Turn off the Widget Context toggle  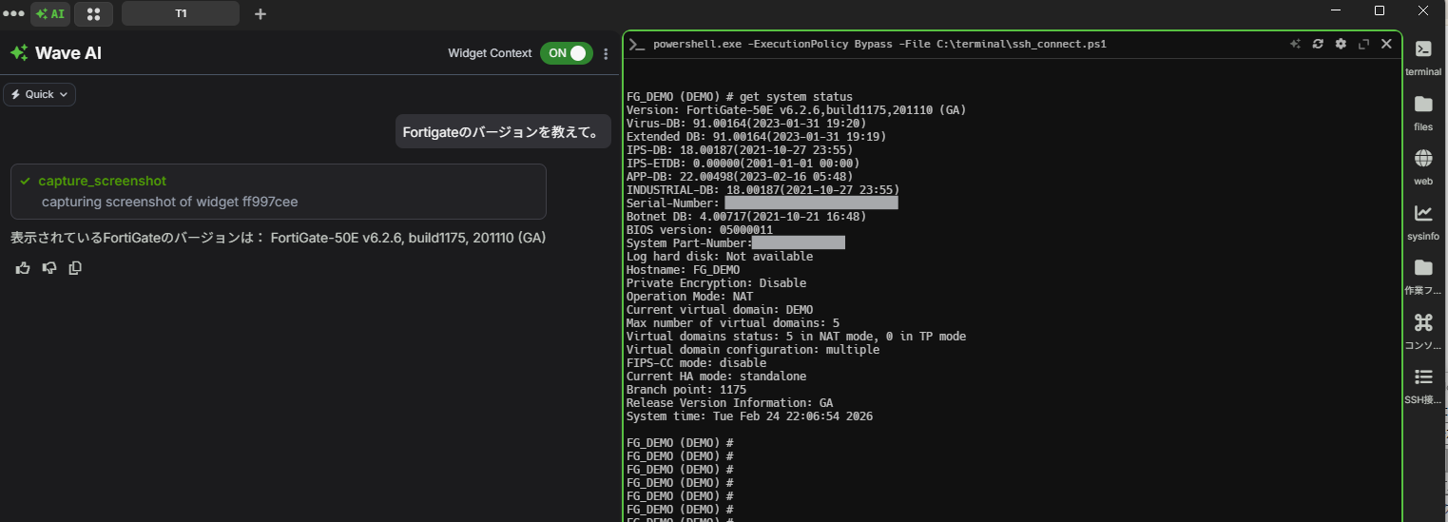pyautogui.click(x=566, y=53)
